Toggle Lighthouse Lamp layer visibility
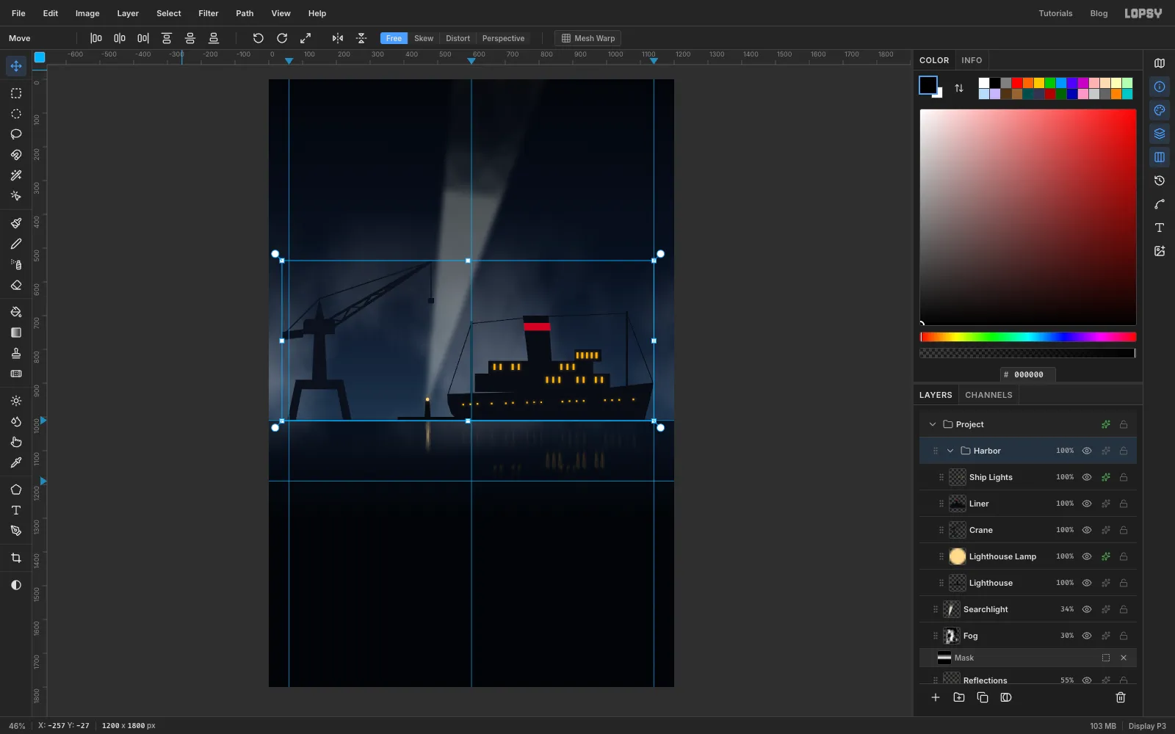 coord(1087,556)
